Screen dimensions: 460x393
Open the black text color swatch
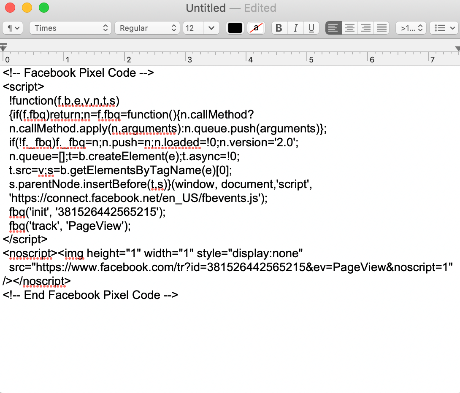point(235,28)
